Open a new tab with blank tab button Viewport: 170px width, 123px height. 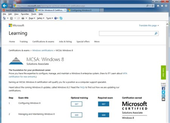pos(102,10)
